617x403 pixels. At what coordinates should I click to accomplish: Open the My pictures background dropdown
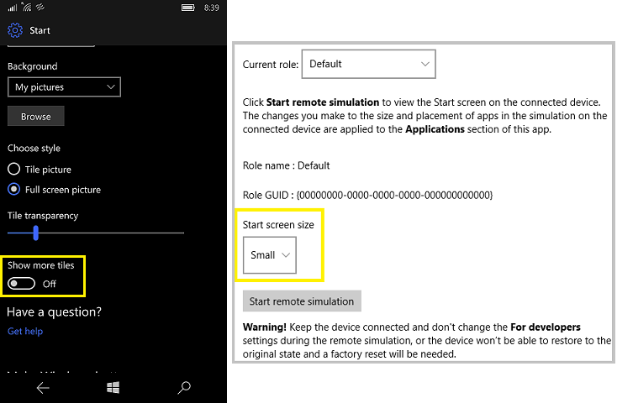[x=64, y=86]
